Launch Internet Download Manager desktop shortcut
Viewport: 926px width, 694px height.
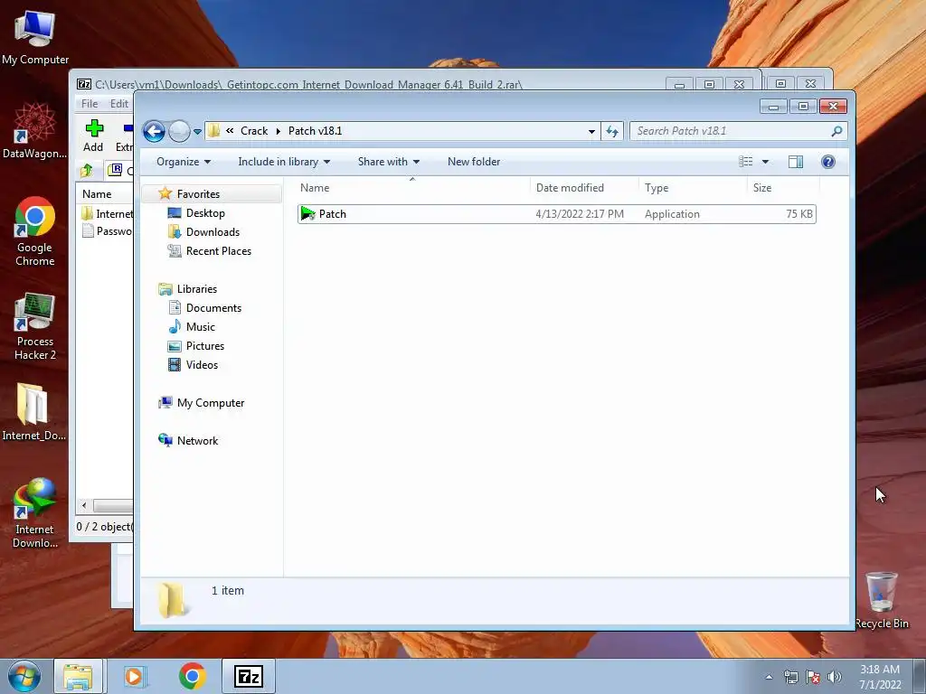point(35,513)
